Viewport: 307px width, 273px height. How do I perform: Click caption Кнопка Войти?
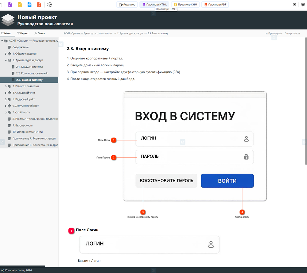[x=242, y=217]
